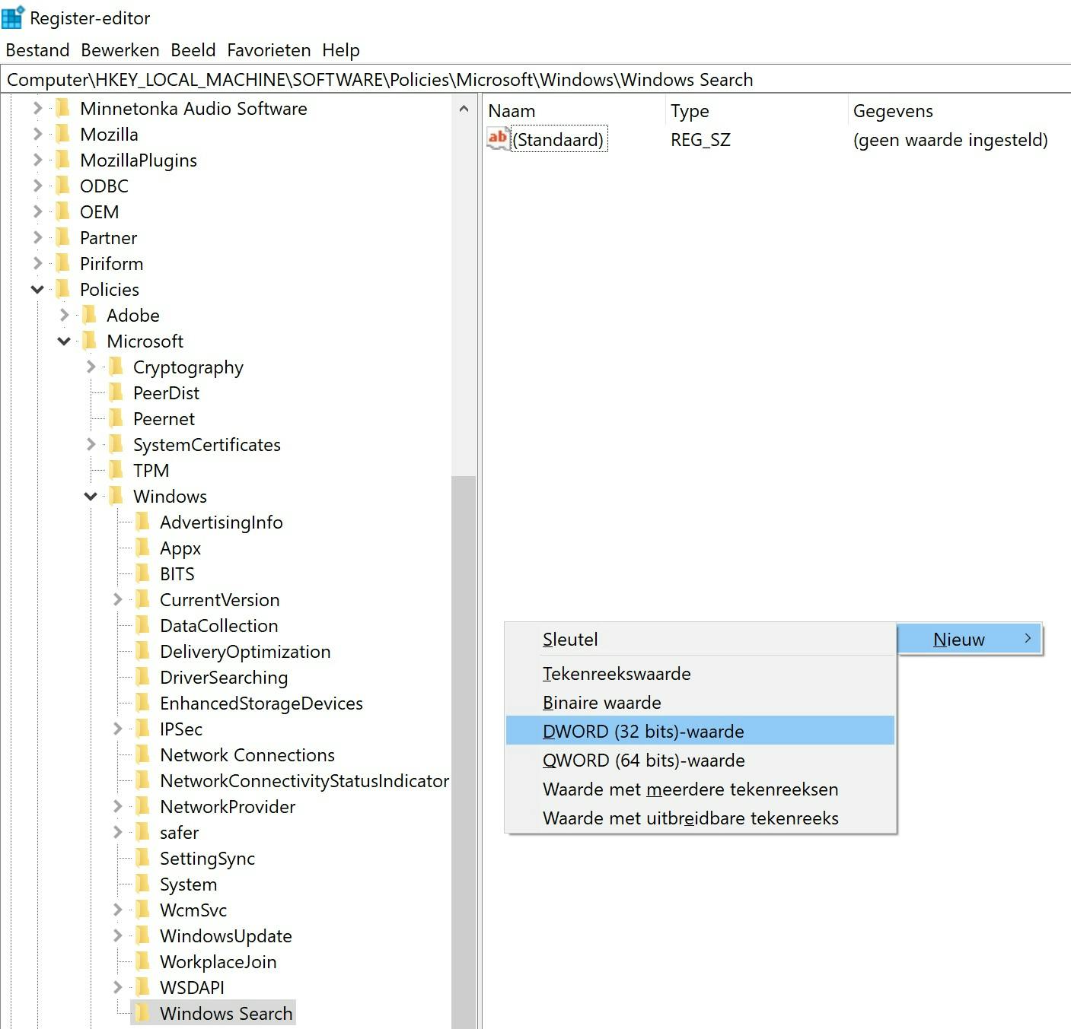Open the Favorieten menu
1071x1029 pixels.
[269, 50]
